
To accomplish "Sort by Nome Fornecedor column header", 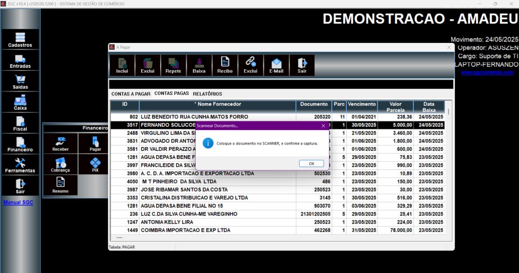I will (x=217, y=107).
